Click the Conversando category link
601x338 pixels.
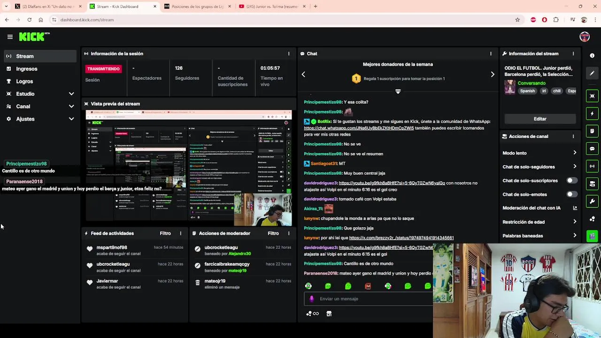pyautogui.click(x=532, y=83)
